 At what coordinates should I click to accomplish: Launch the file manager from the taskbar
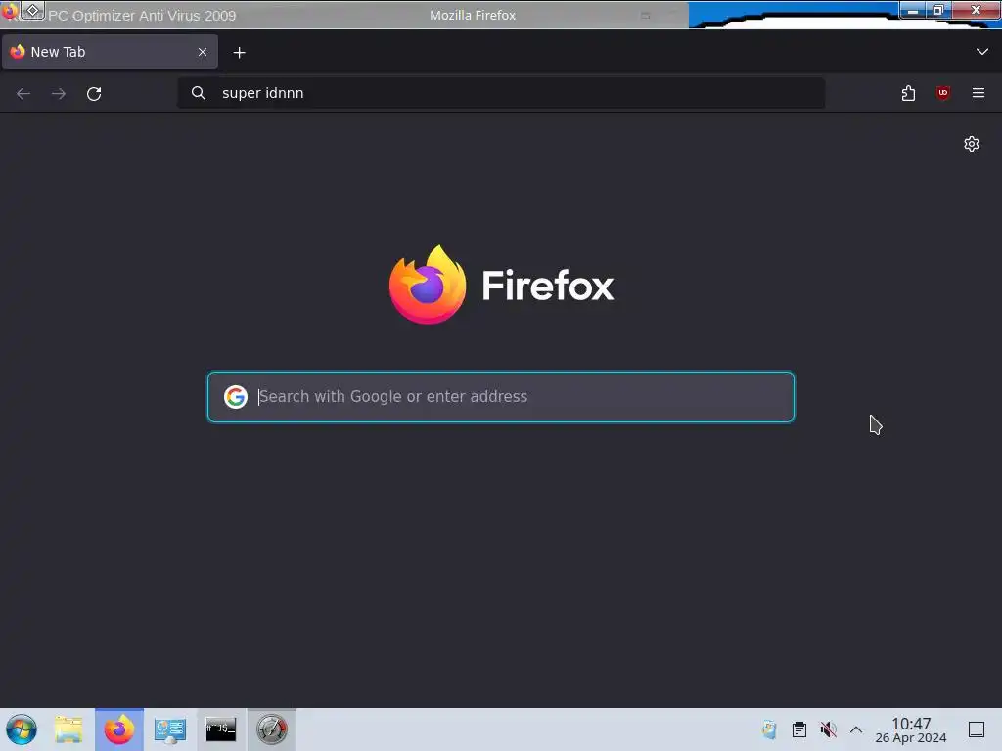(69, 729)
